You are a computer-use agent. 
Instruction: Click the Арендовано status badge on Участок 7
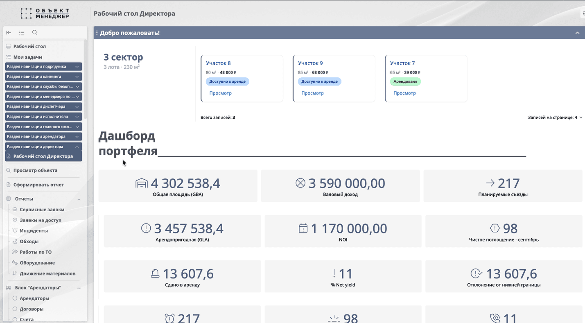(405, 81)
